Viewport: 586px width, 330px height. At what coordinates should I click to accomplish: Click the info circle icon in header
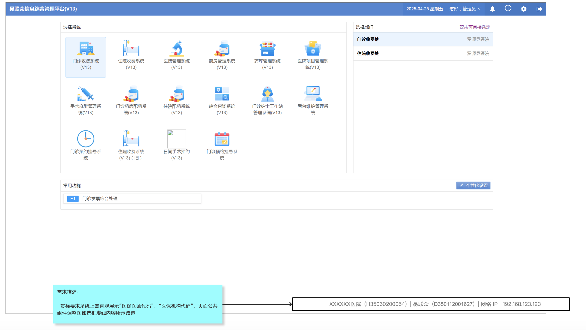[x=508, y=9]
